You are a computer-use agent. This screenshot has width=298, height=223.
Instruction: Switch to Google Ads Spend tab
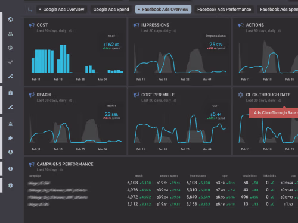click(111, 10)
